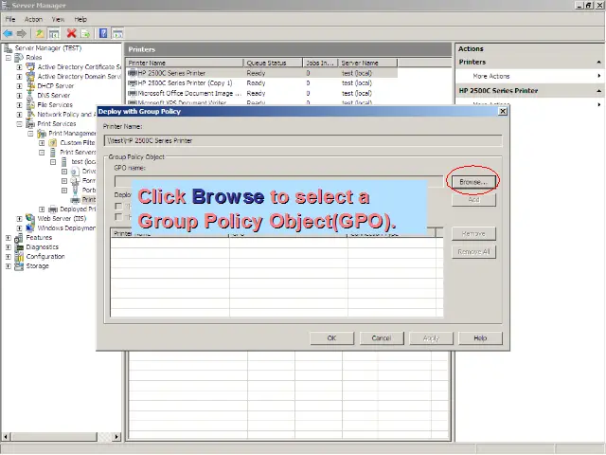This screenshot has height=455, width=606.
Task: Toggle the console tree toolbar icon
Action: pos(54,34)
